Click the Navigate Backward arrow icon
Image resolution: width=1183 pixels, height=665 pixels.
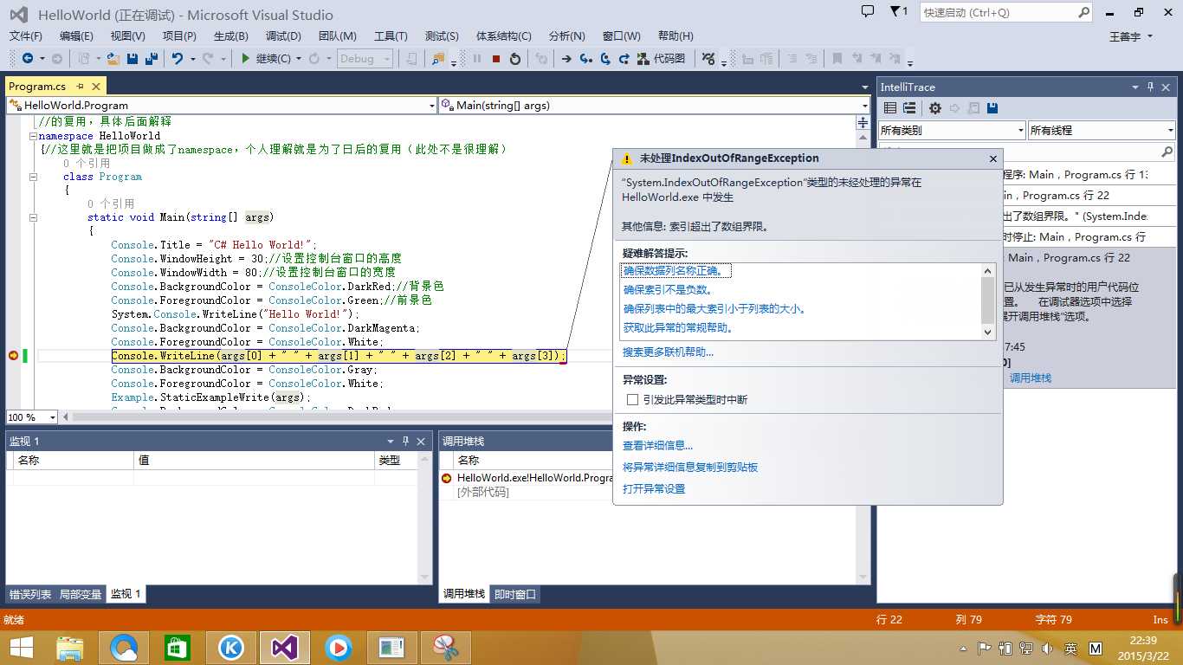click(28, 59)
